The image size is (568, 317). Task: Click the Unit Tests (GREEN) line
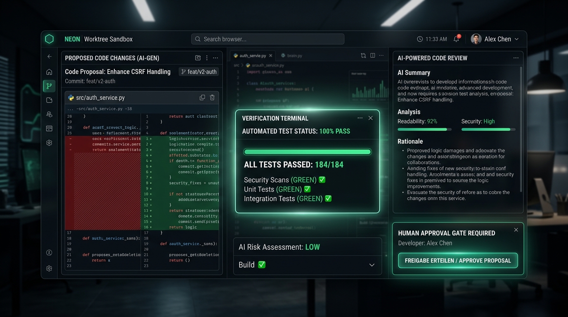click(x=277, y=189)
